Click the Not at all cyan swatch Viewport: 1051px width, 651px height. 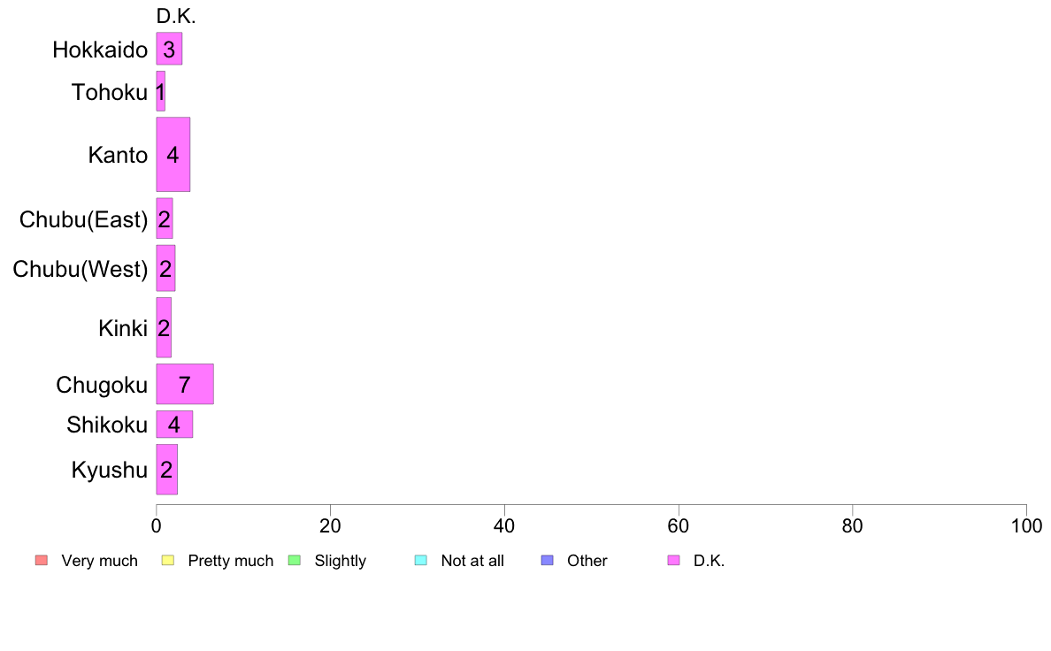[421, 561]
